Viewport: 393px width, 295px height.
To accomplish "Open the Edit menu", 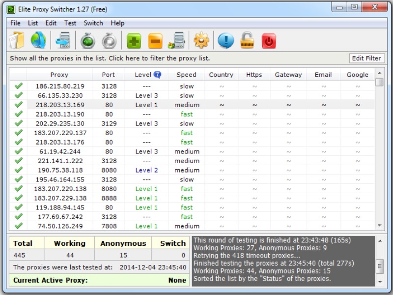I will click(51, 23).
